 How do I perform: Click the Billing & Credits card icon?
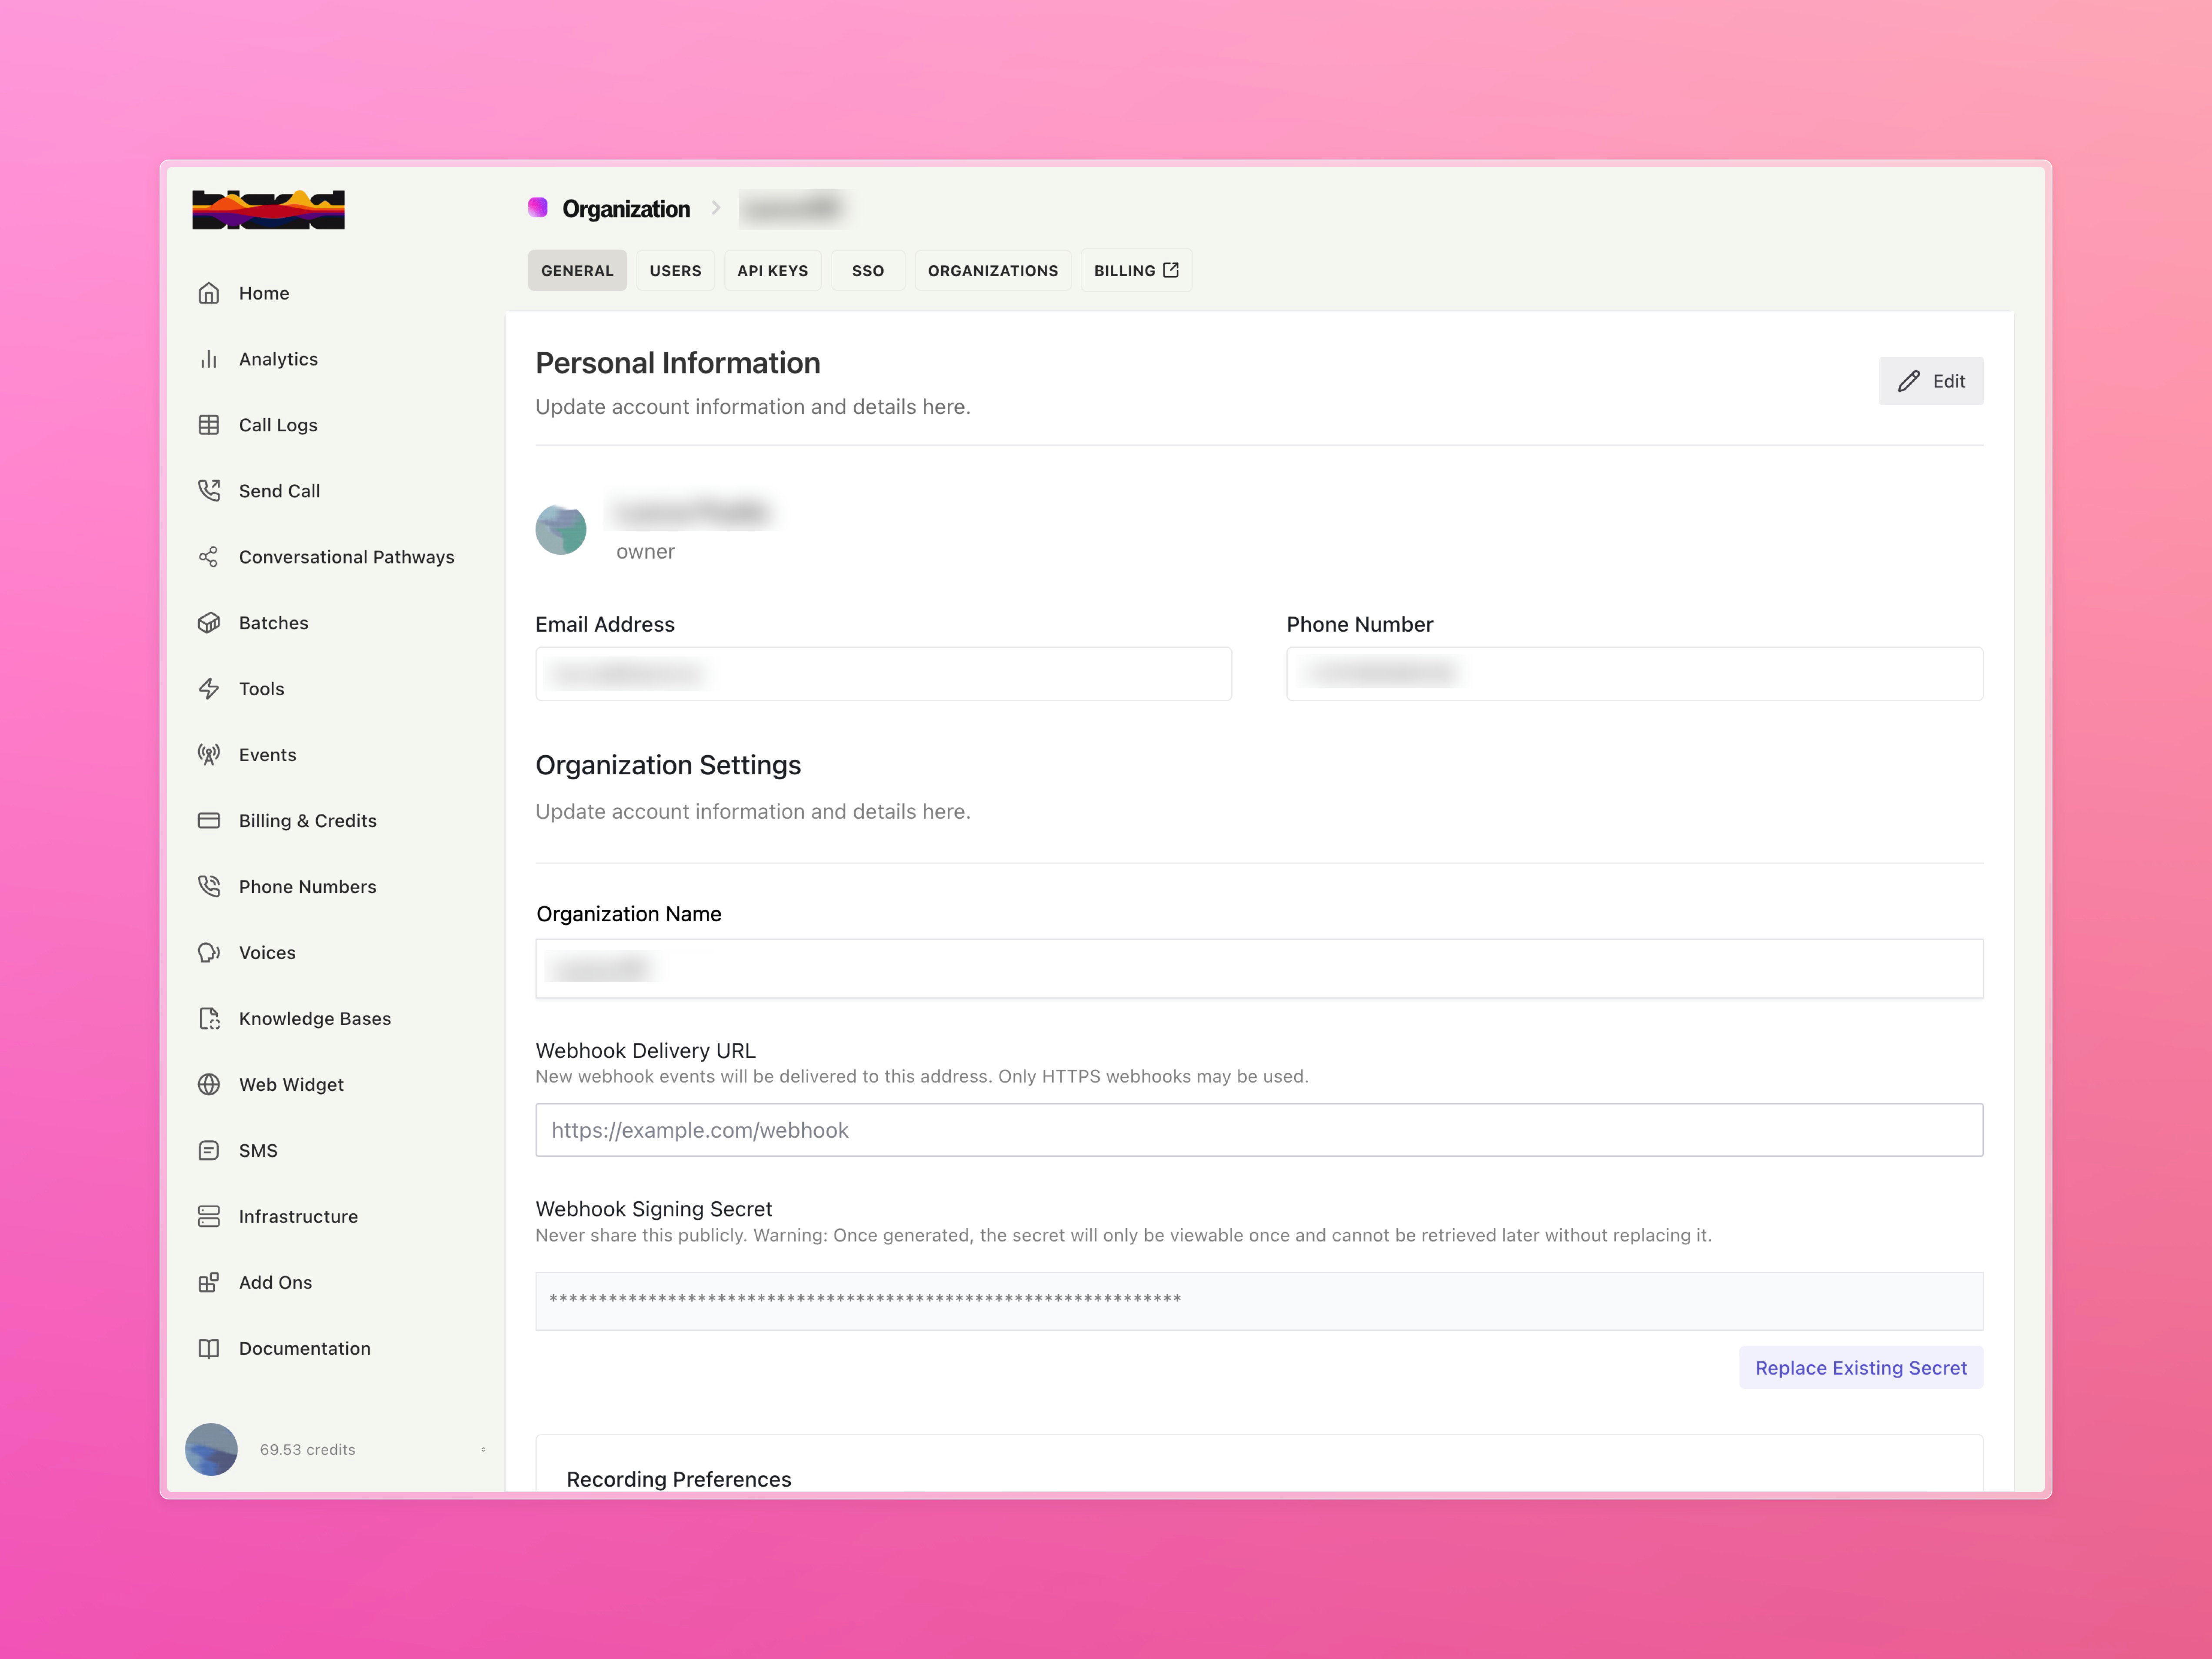click(209, 821)
